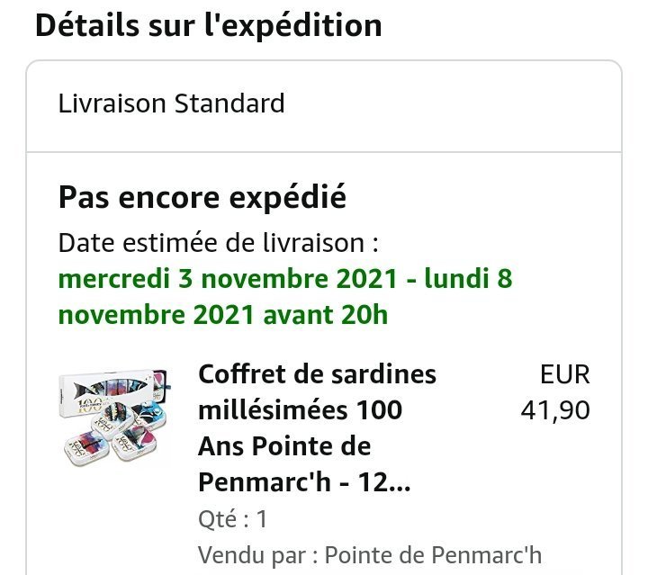Click the EUR currency label

(x=564, y=374)
